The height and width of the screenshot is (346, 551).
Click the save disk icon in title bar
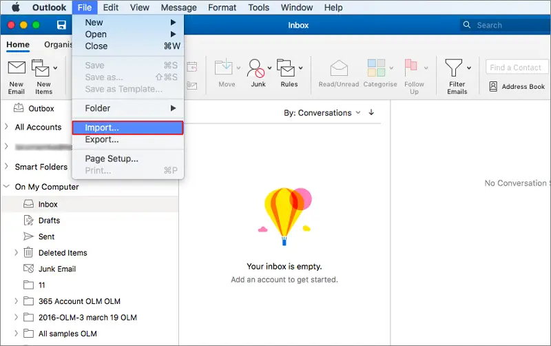click(x=61, y=25)
